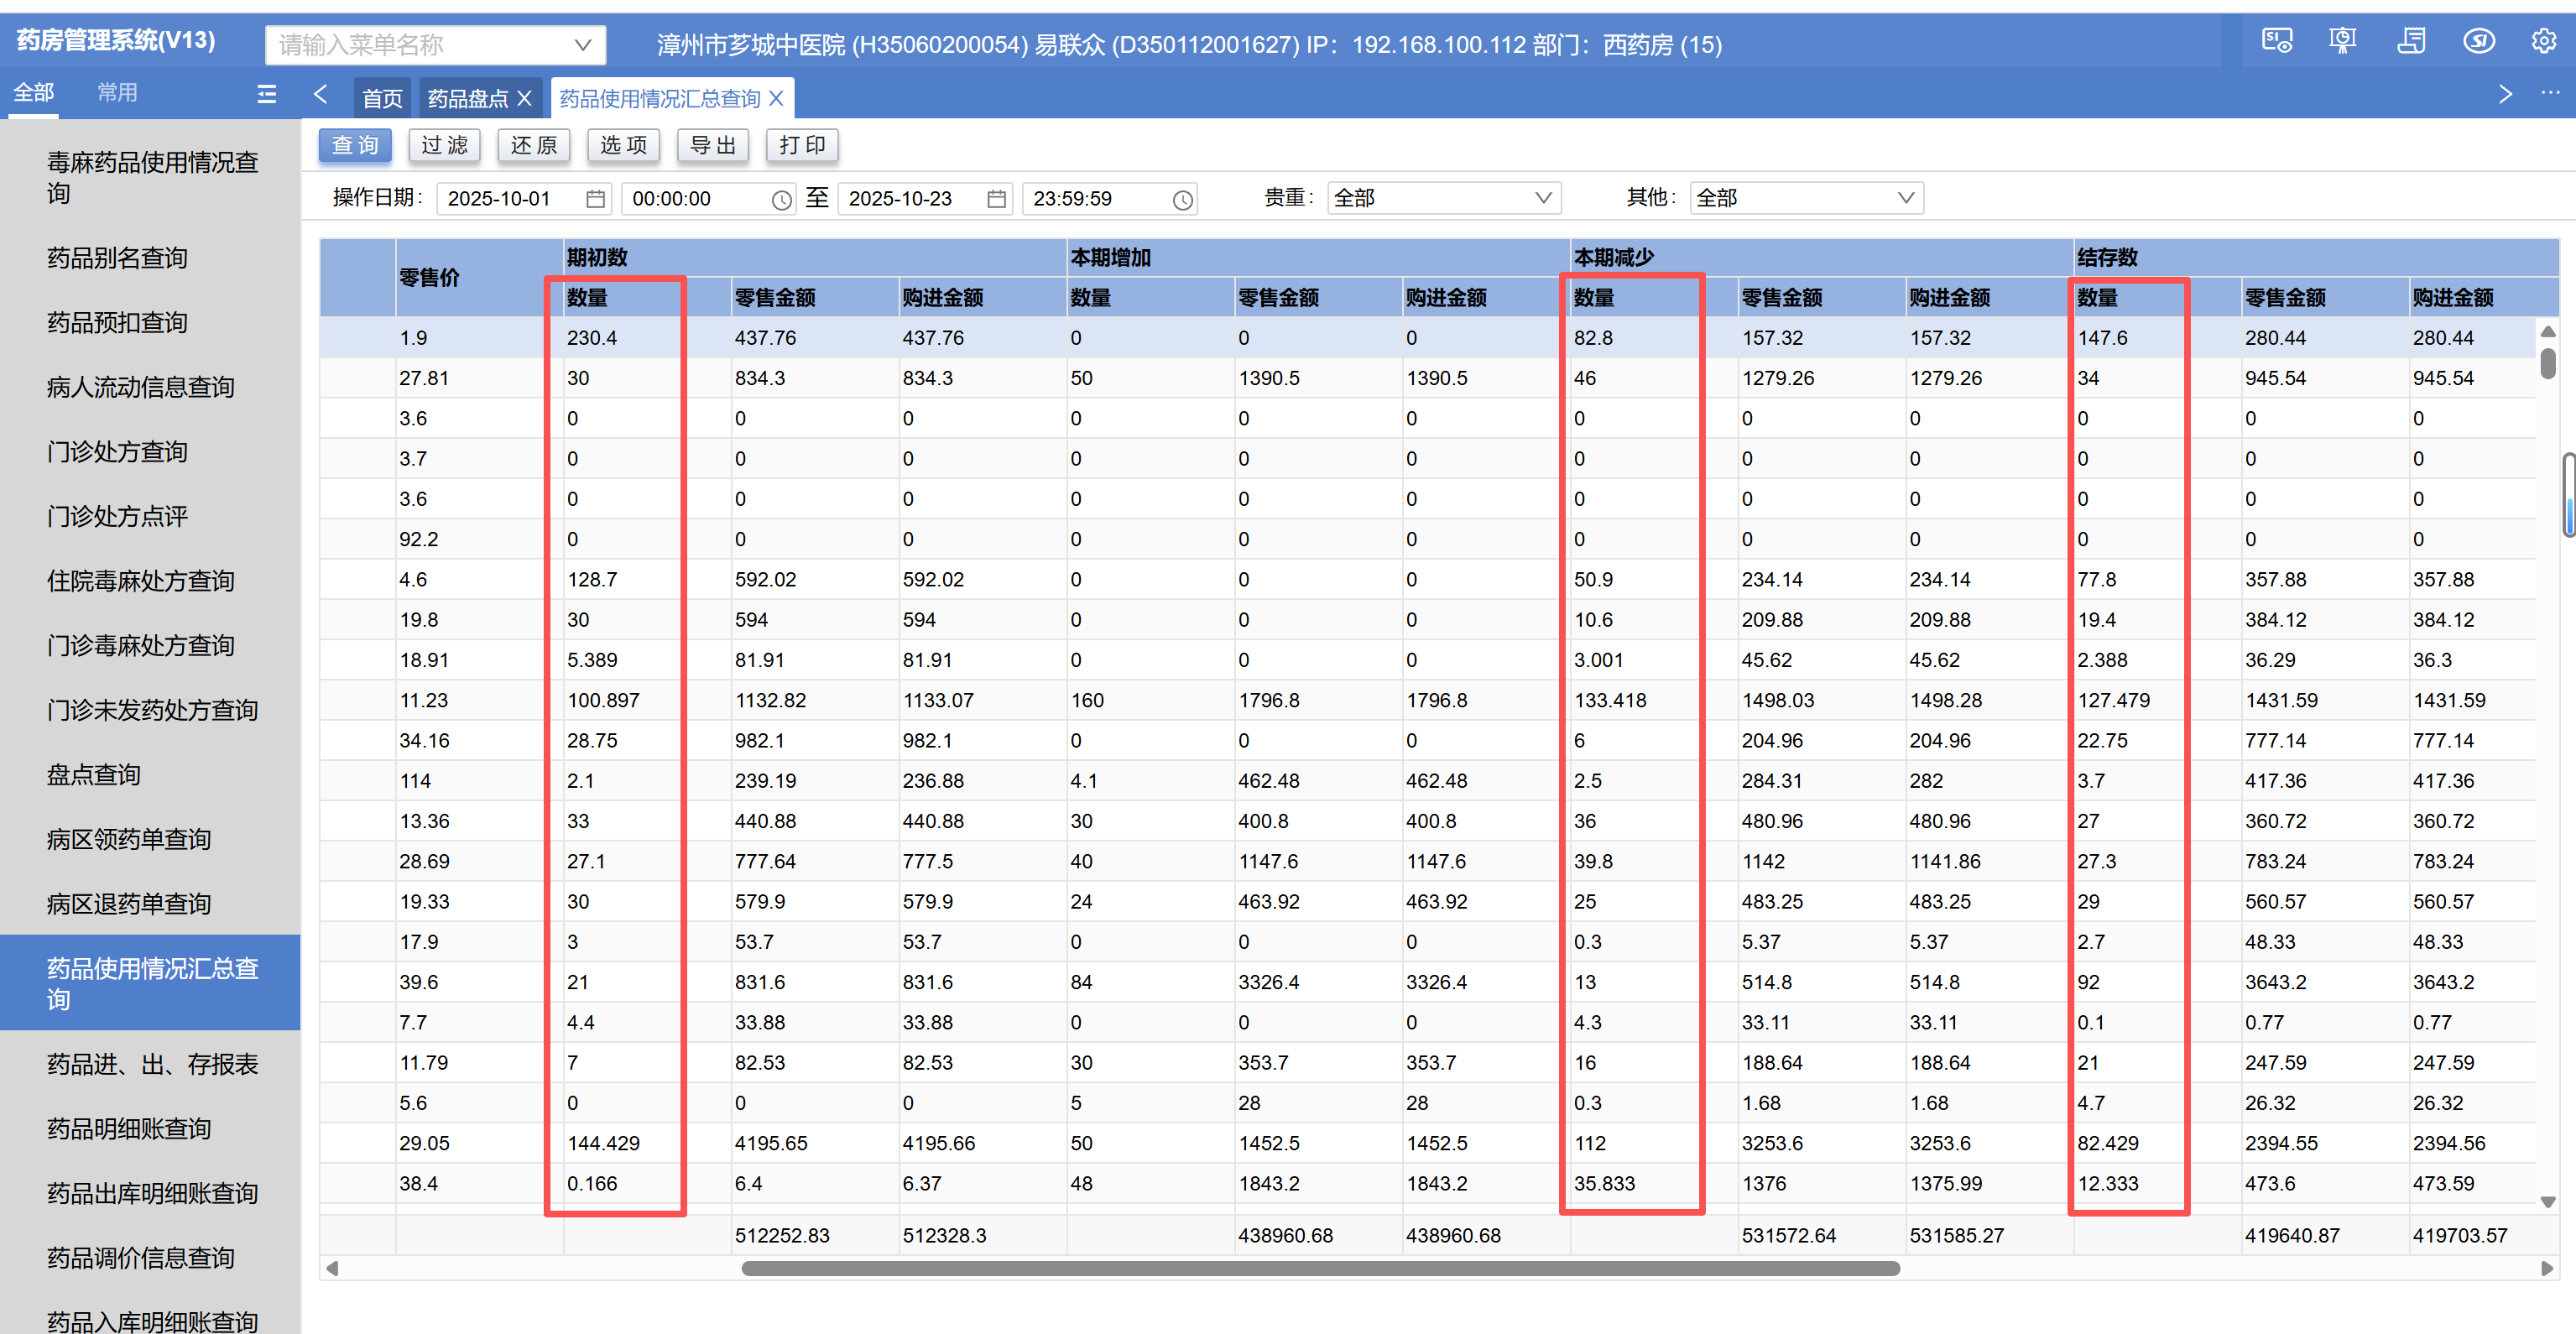Collapse the sidebar with hamburger icon
The height and width of the screenshot is (1334, 2576).
pyautogui.click(x=266, y=94)
